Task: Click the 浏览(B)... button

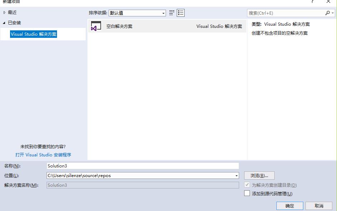Action: click(x=259, y=176)
